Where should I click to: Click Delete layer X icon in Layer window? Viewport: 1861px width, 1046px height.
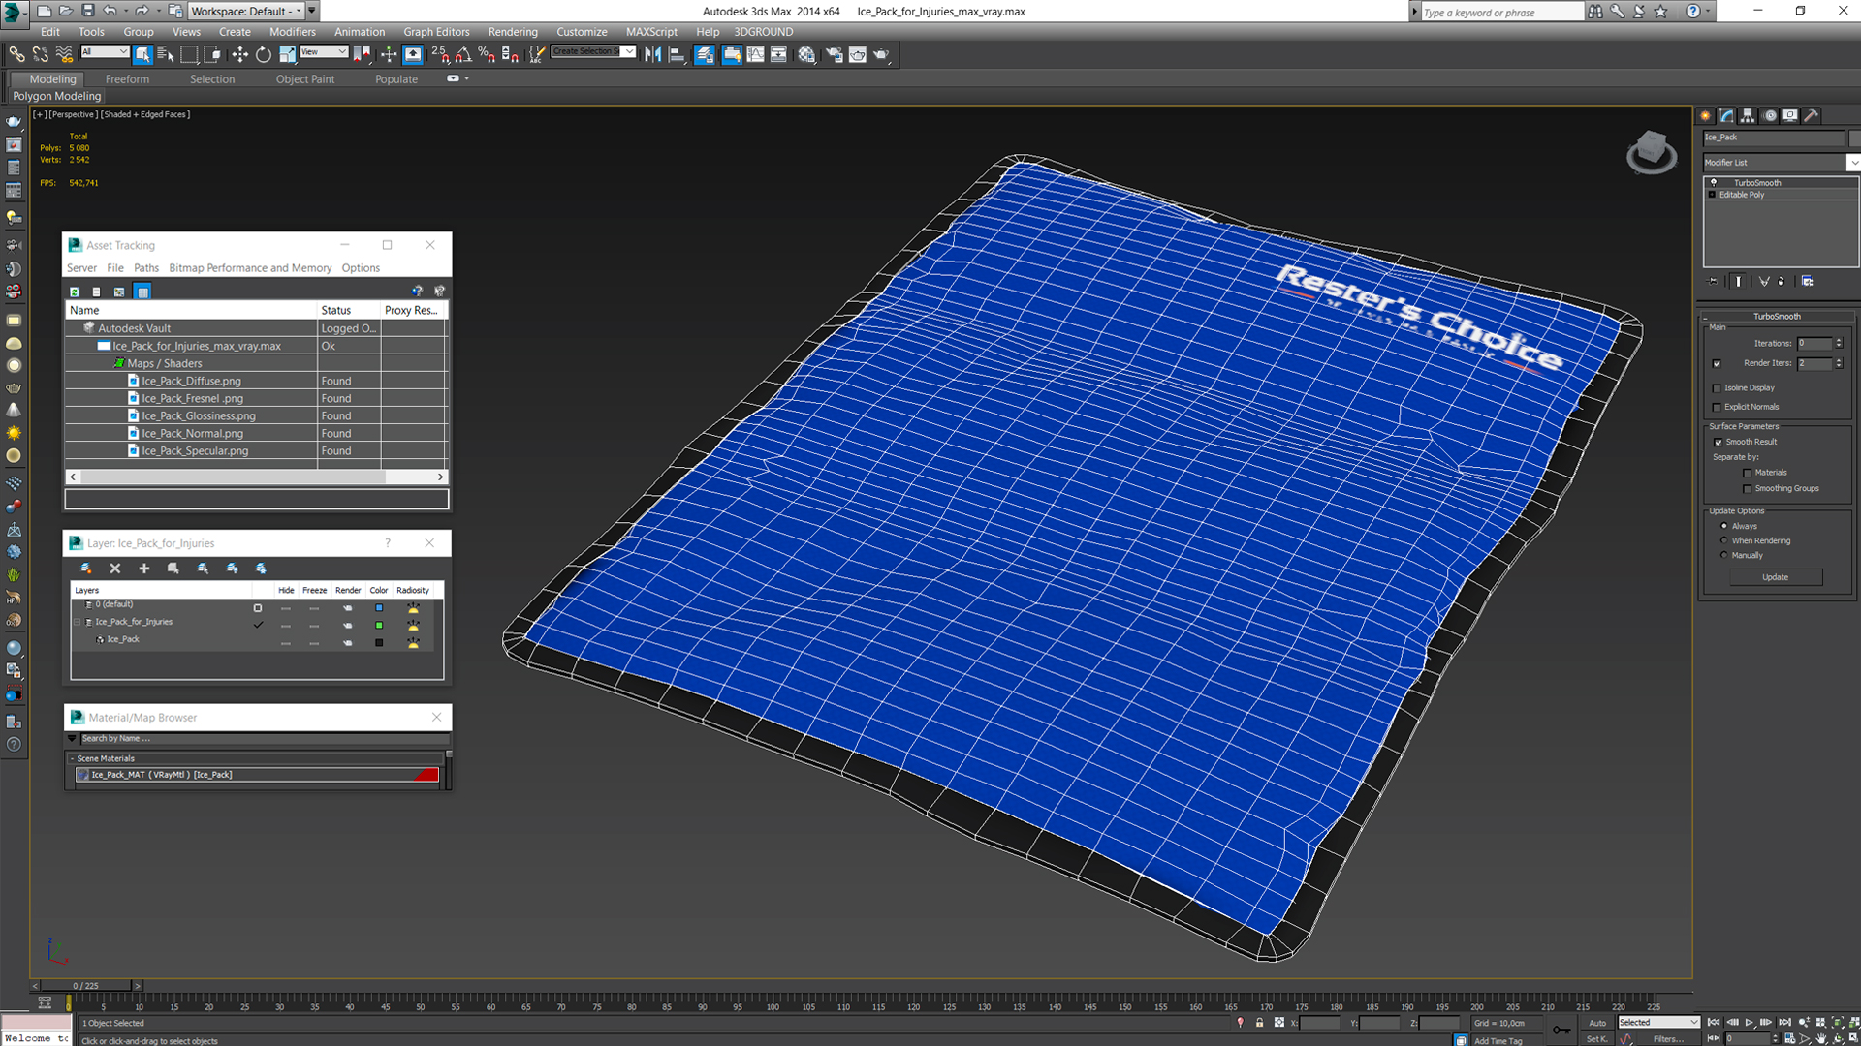click(115, 569)
